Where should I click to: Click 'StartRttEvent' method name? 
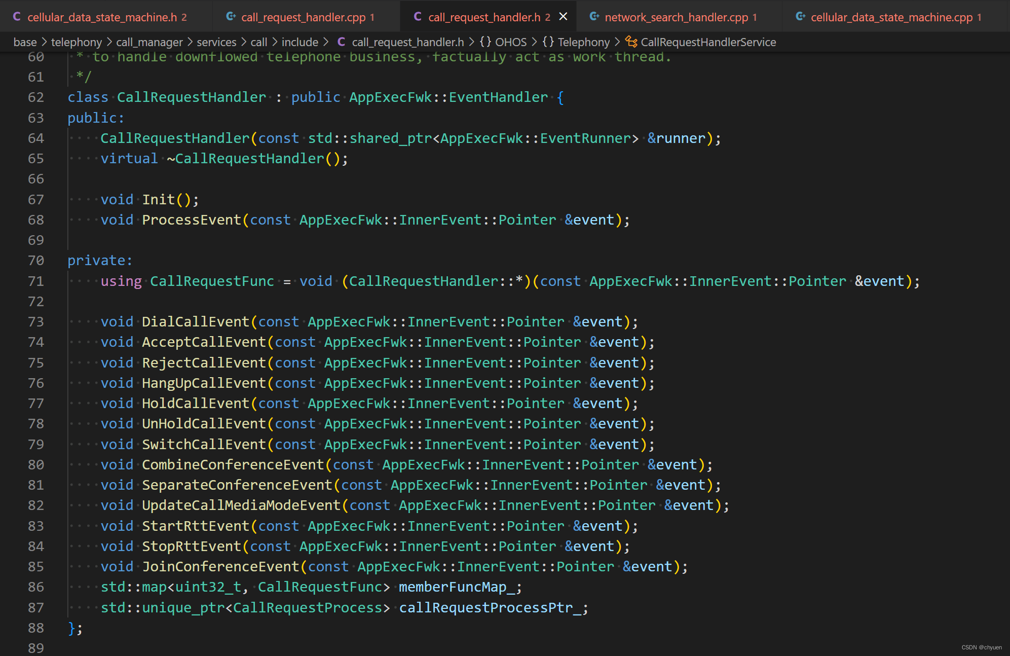click(196, 526)
